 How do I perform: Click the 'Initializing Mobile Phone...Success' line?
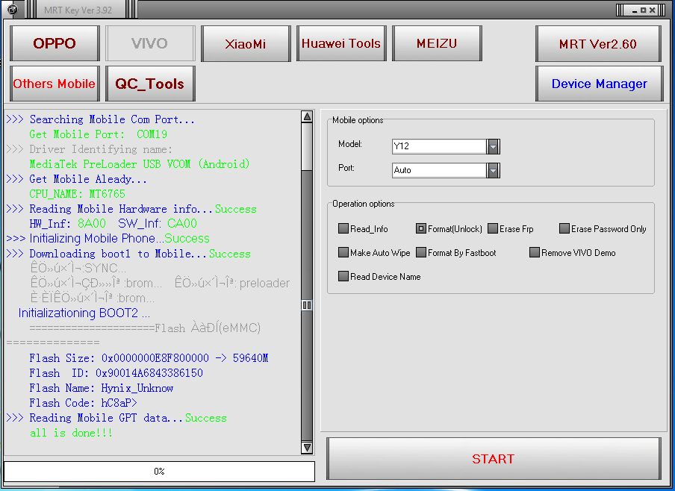(108, 238)
